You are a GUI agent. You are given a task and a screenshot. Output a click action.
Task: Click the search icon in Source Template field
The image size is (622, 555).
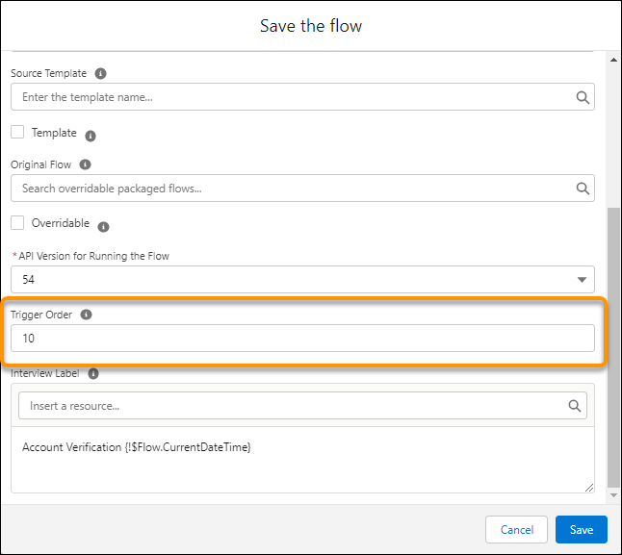[582, 97]
